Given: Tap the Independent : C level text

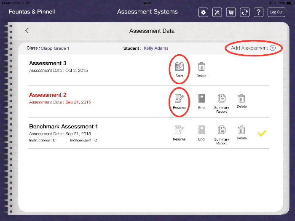Looking at the screenshot, I should click(x=83, y=140).
